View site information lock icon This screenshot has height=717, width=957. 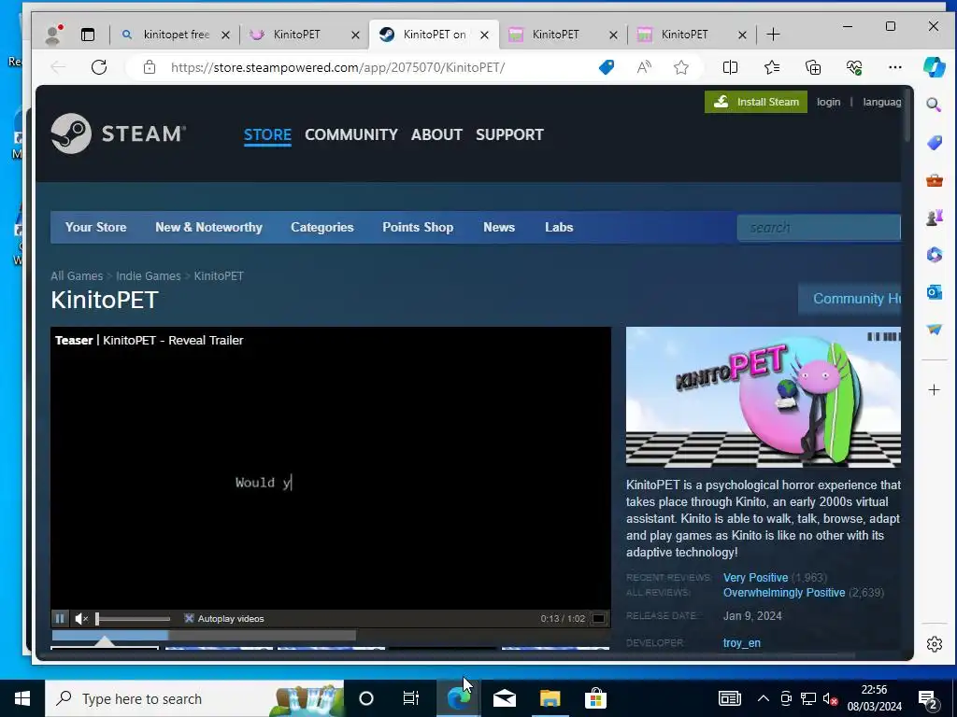tap(150, 67)
